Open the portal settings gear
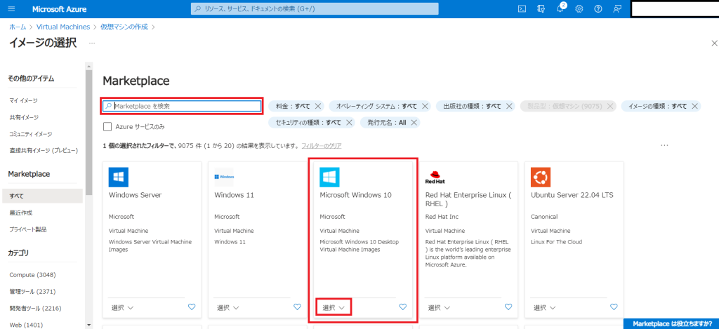This screenshot has height=329, width=719. pyautogui.click(x=579, y=8)
